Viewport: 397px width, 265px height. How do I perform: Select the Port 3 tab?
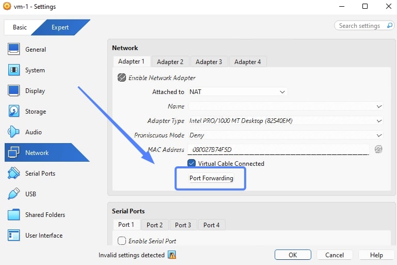tap(183, 225)
